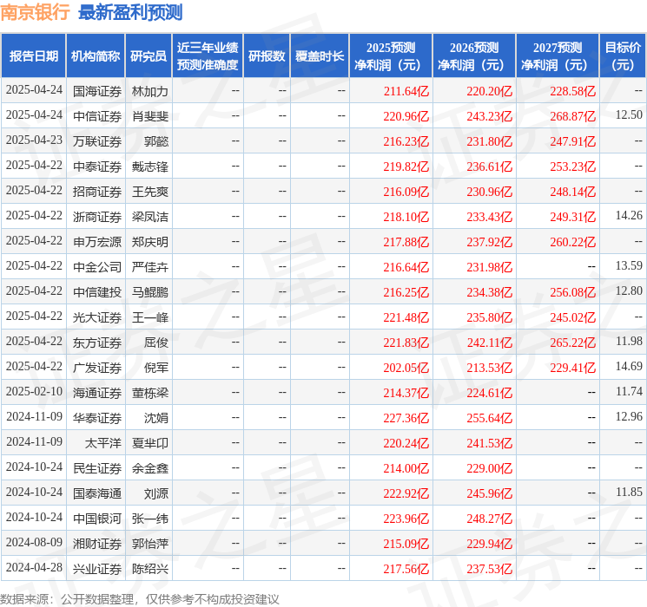The height and width of the screenshot is (607, 647).
Task: Click the 最新盈利预测 heading
Action: pyautogui.click(x=130, y=12)
